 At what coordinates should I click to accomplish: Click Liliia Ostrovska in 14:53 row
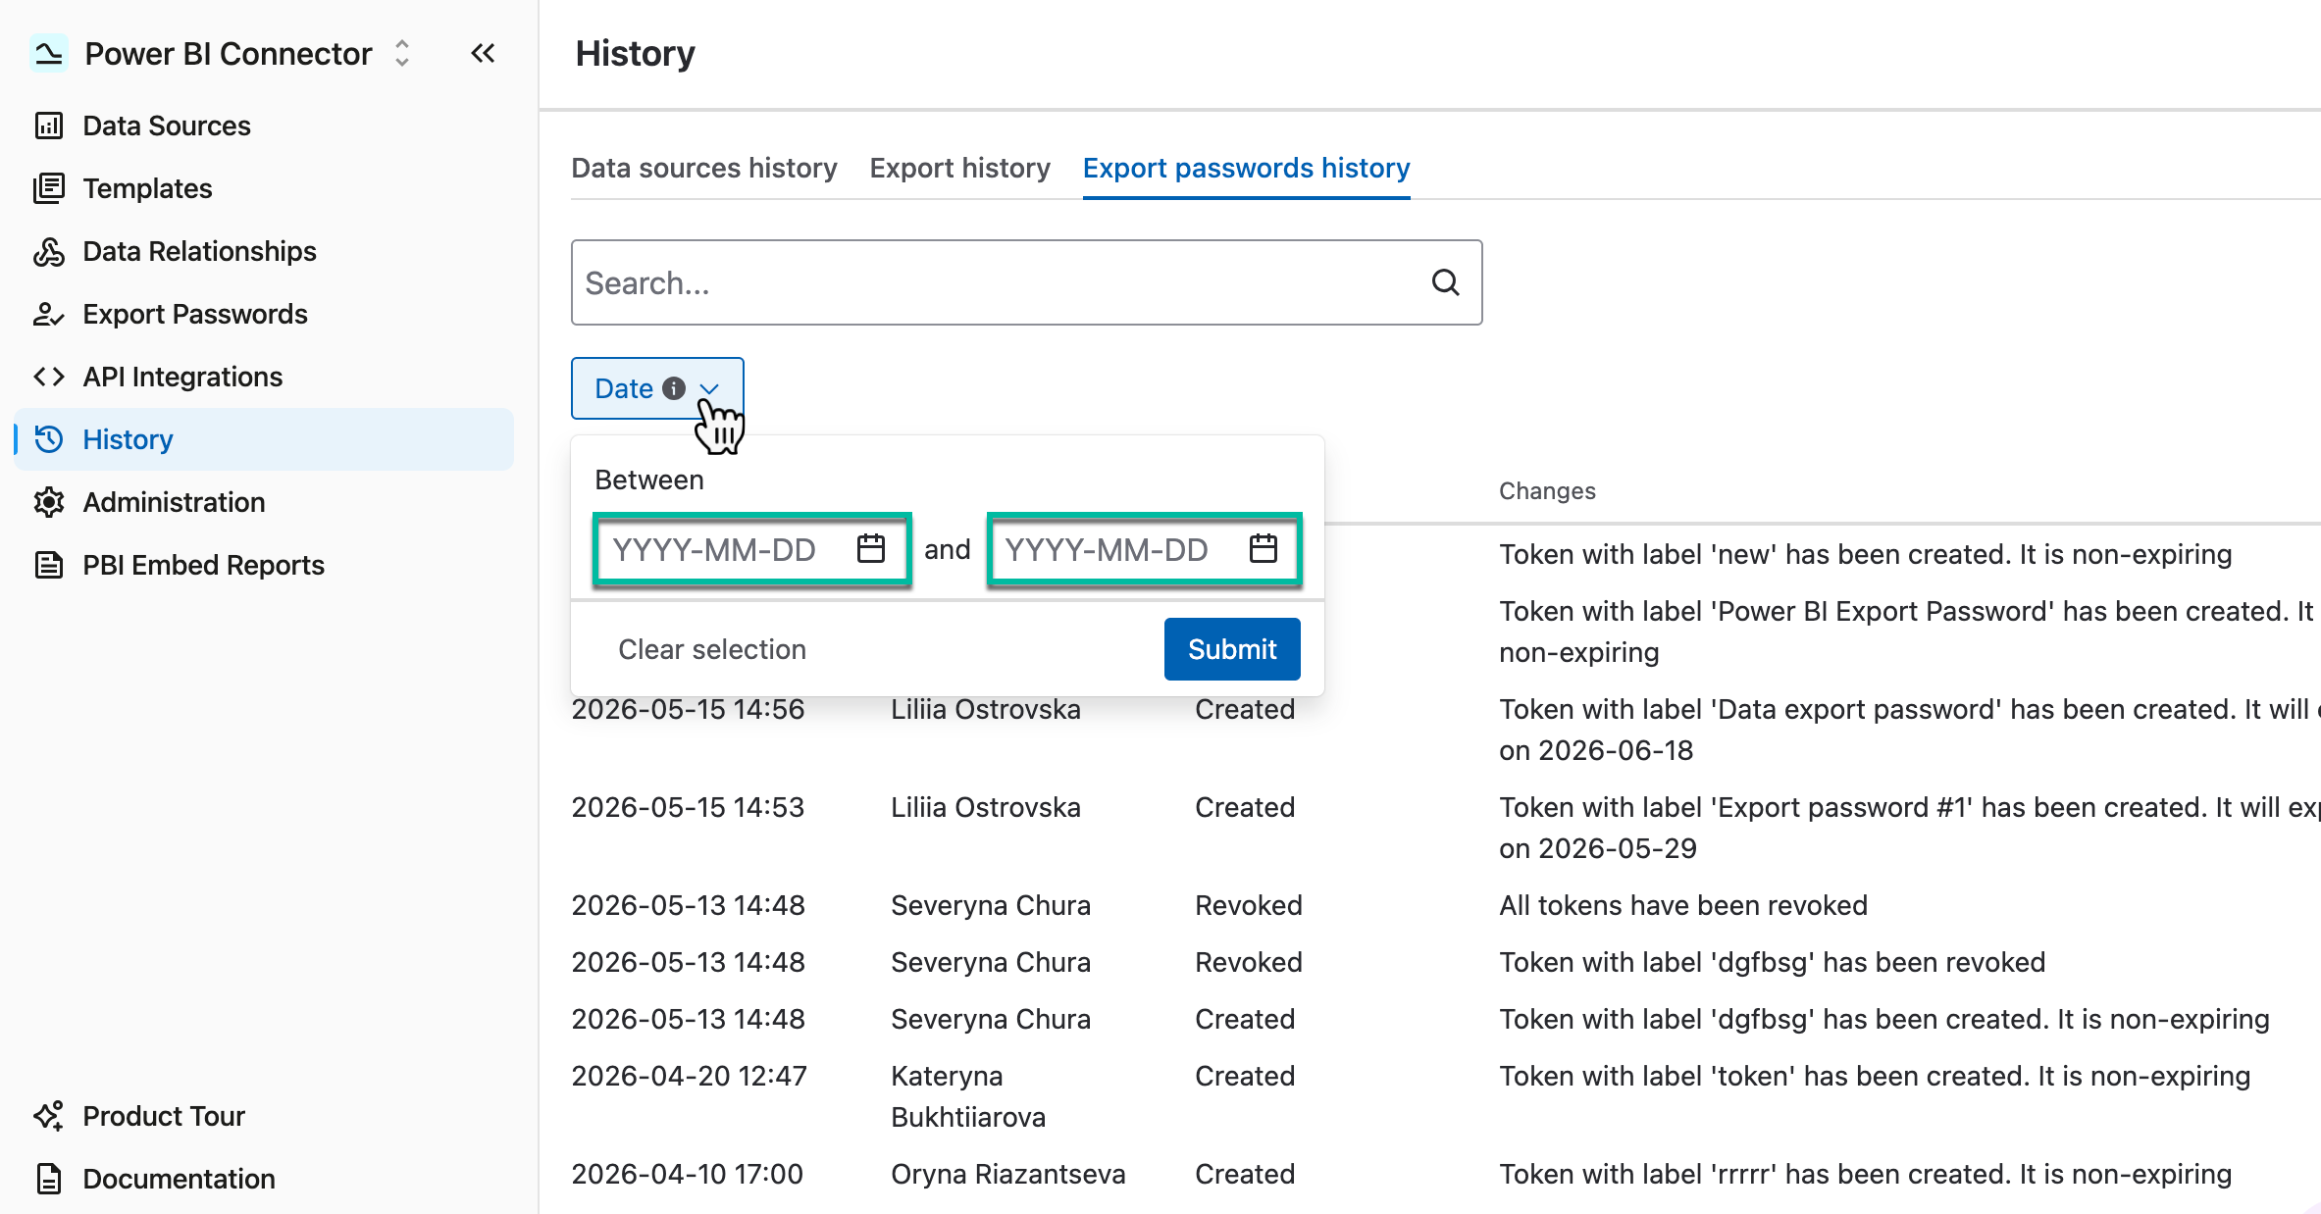point(986,807)
